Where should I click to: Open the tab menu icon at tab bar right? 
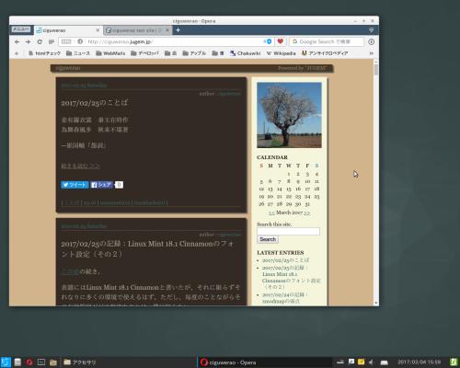click(x=371, y=30)
